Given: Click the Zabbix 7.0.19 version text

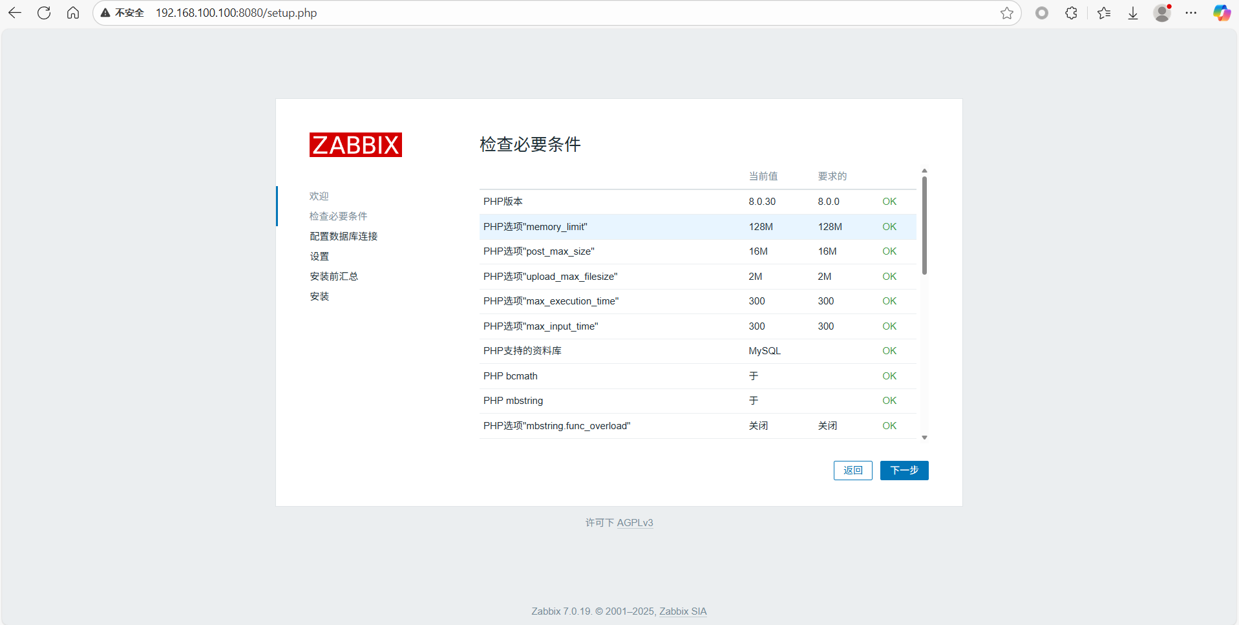Looking at the screenshot, I should (562, 611).
